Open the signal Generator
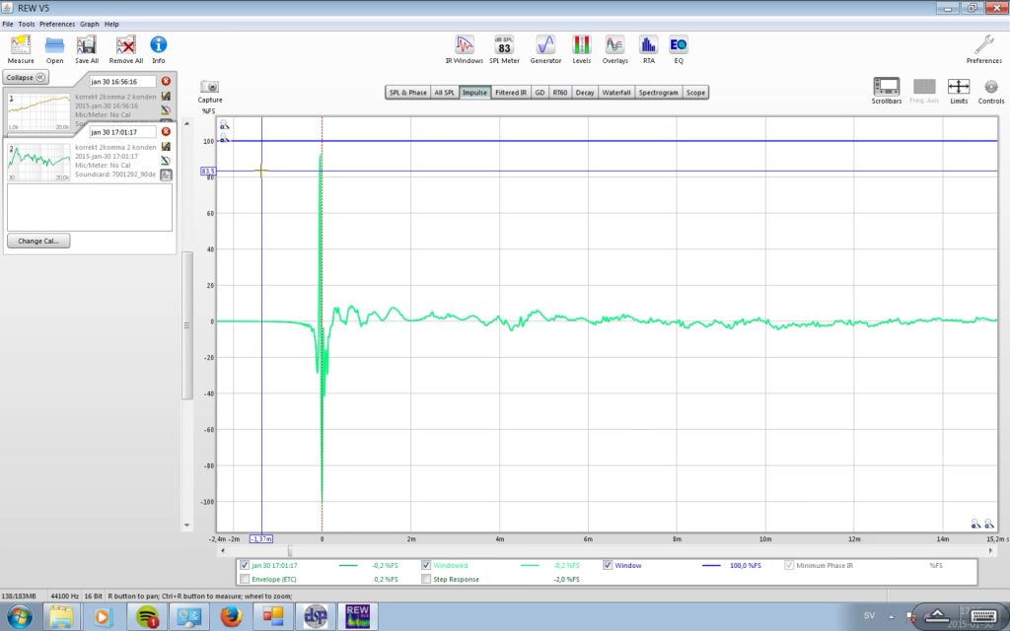 point(545,45)
